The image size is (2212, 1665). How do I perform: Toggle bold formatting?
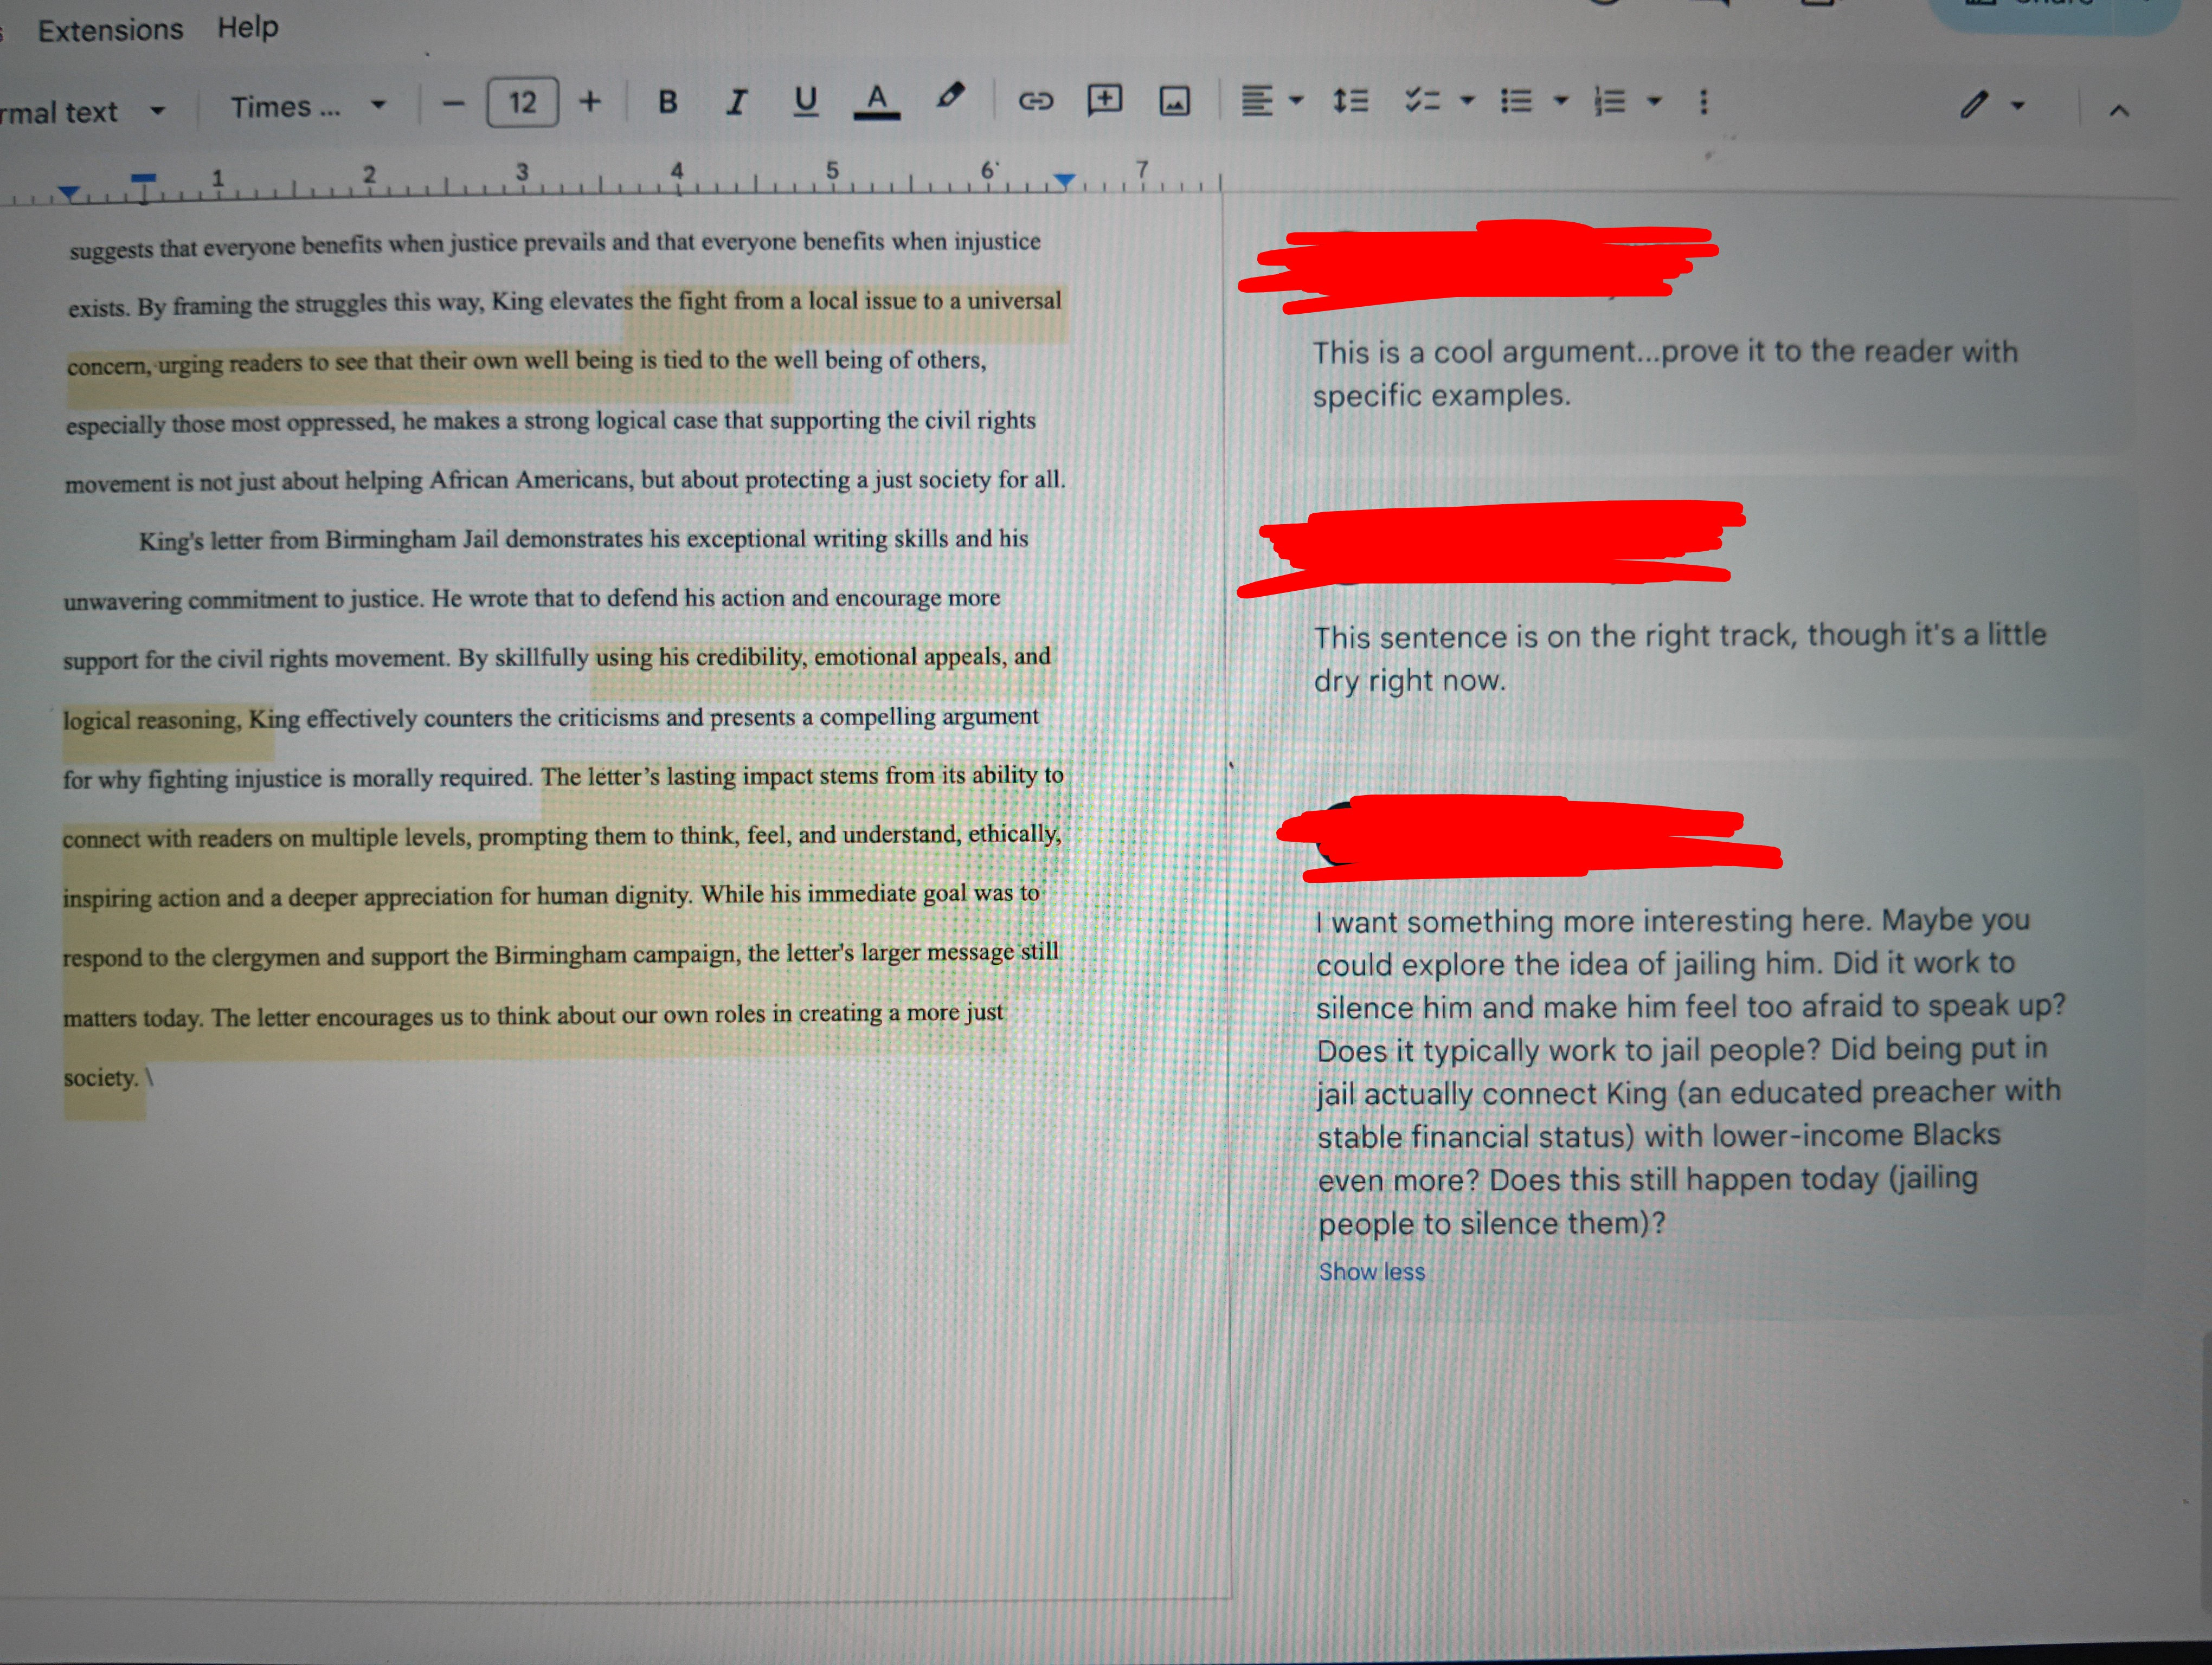(667, 102)
